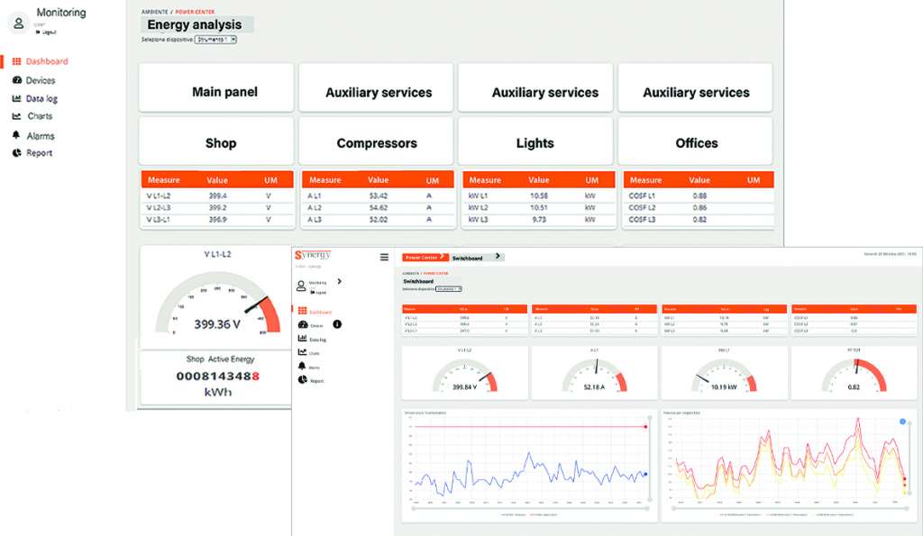
Task: Click the info icon next to Devices
Action: pyautogui.click(x=336, y=323)
